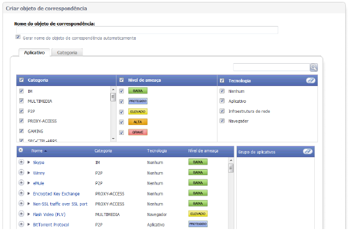
Task: Open the Skype application link
Action: click(38, 162)
